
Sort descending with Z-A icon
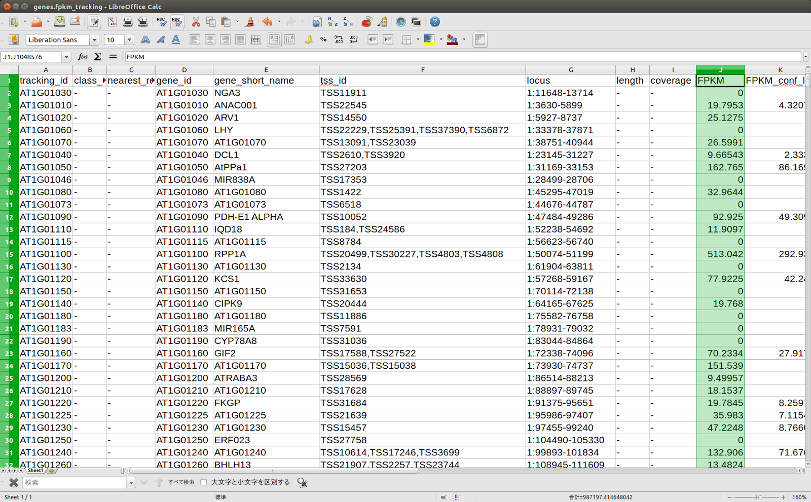click(348, 22)
